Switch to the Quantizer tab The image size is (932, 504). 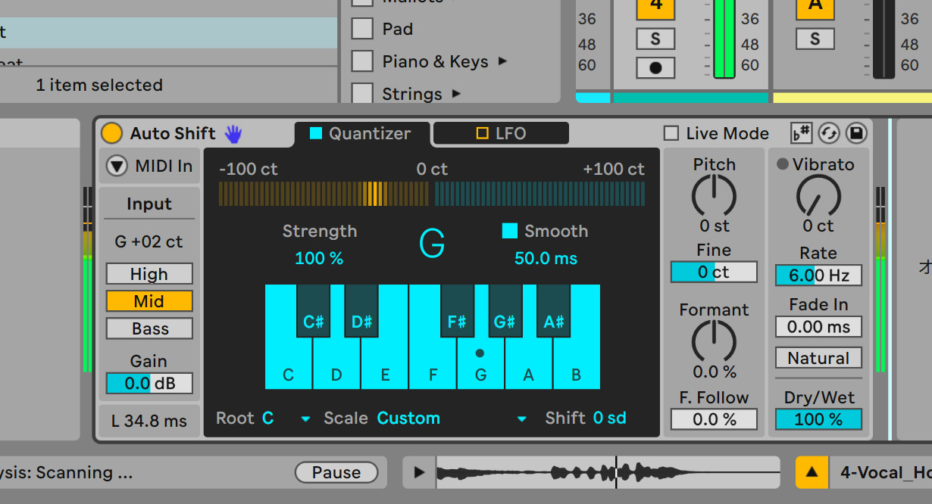point(361,134)
